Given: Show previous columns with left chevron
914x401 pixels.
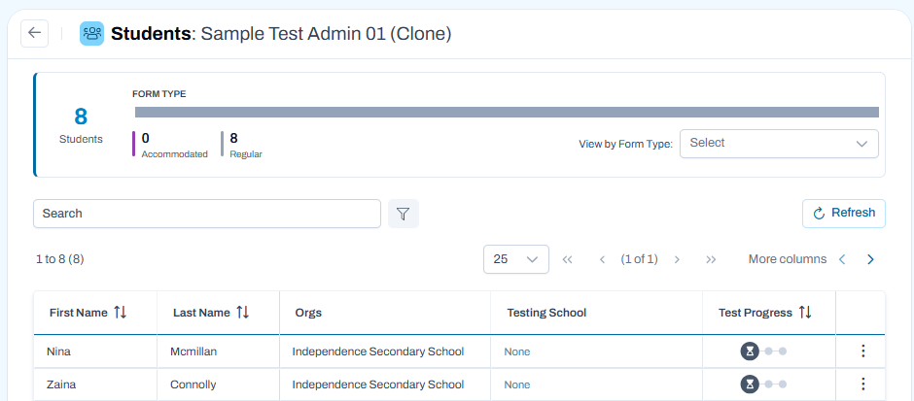Looking at the screenshot, I should point(842,259).
